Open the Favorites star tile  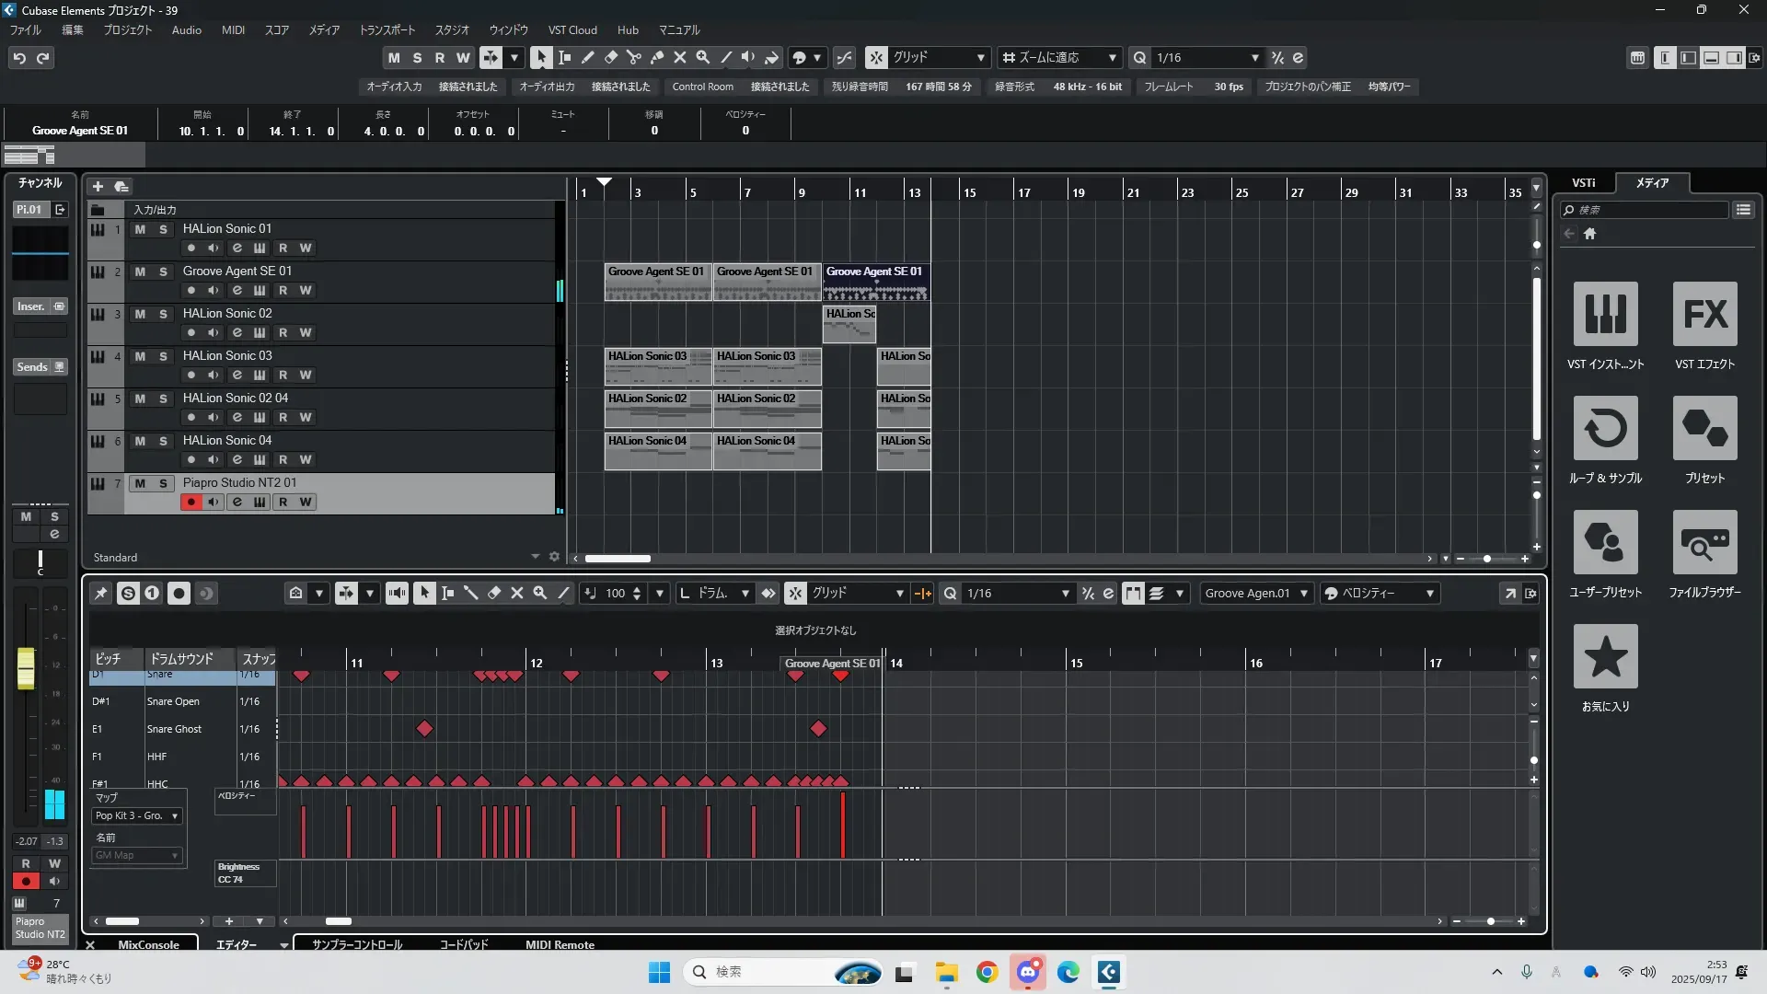[1605, 656]
